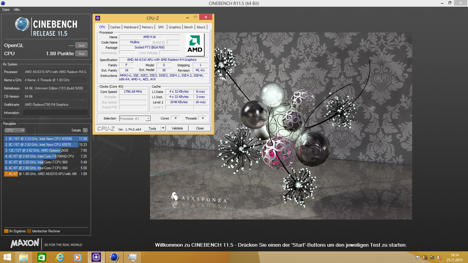Open the system monitor taskbar icon

pyautogui.click(x=132, y=257)
